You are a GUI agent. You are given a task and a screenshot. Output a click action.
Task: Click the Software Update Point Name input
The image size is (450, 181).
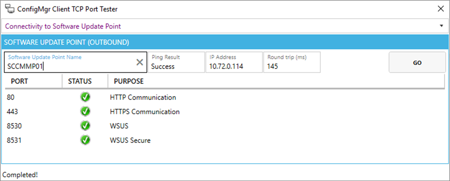point(71,66)
